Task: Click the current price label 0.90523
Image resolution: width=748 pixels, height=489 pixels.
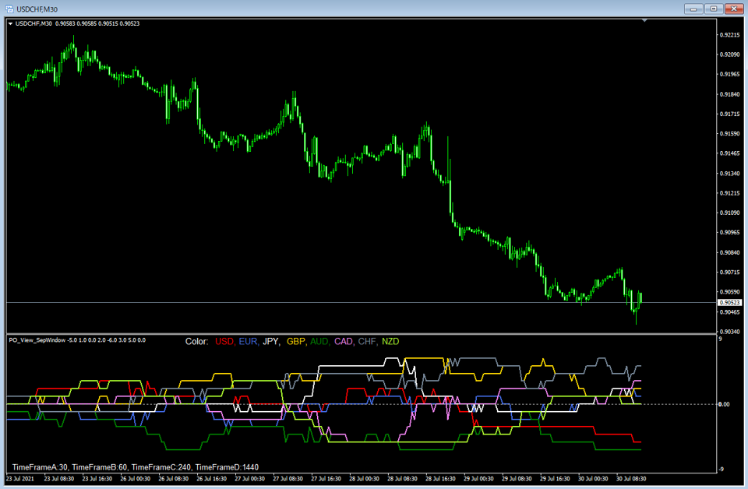Action: (x=730, y=303)
